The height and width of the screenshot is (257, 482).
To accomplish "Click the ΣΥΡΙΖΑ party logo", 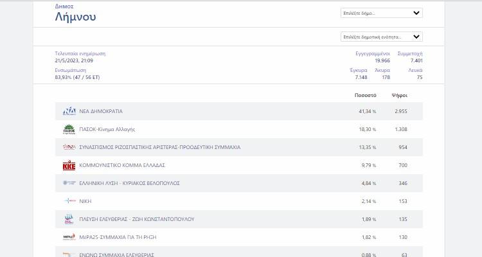I will [x=69, y=147].
